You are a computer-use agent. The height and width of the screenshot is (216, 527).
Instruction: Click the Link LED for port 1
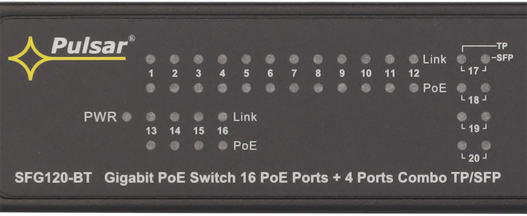click(x=151, y=60)
